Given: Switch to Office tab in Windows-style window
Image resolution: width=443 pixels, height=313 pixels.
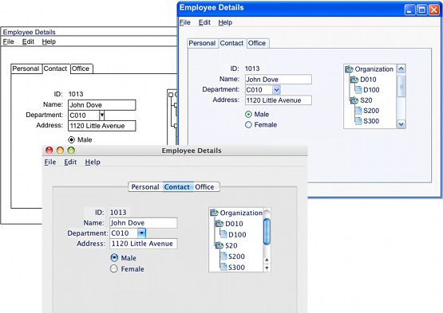Looking at the screenshot, I should 258,43.
